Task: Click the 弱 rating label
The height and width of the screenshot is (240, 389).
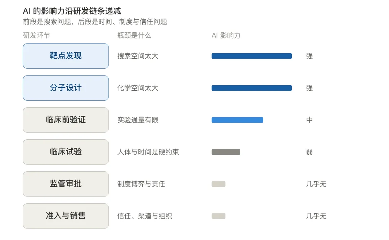Action: coord(309,152)
